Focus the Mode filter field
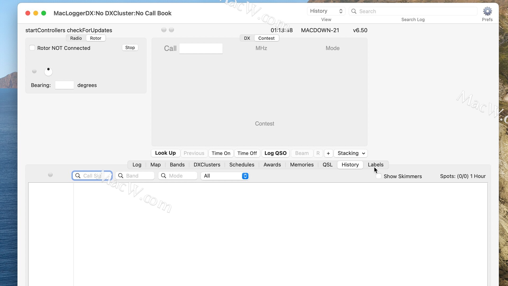508x286 pixels. (x=178, y=176)
